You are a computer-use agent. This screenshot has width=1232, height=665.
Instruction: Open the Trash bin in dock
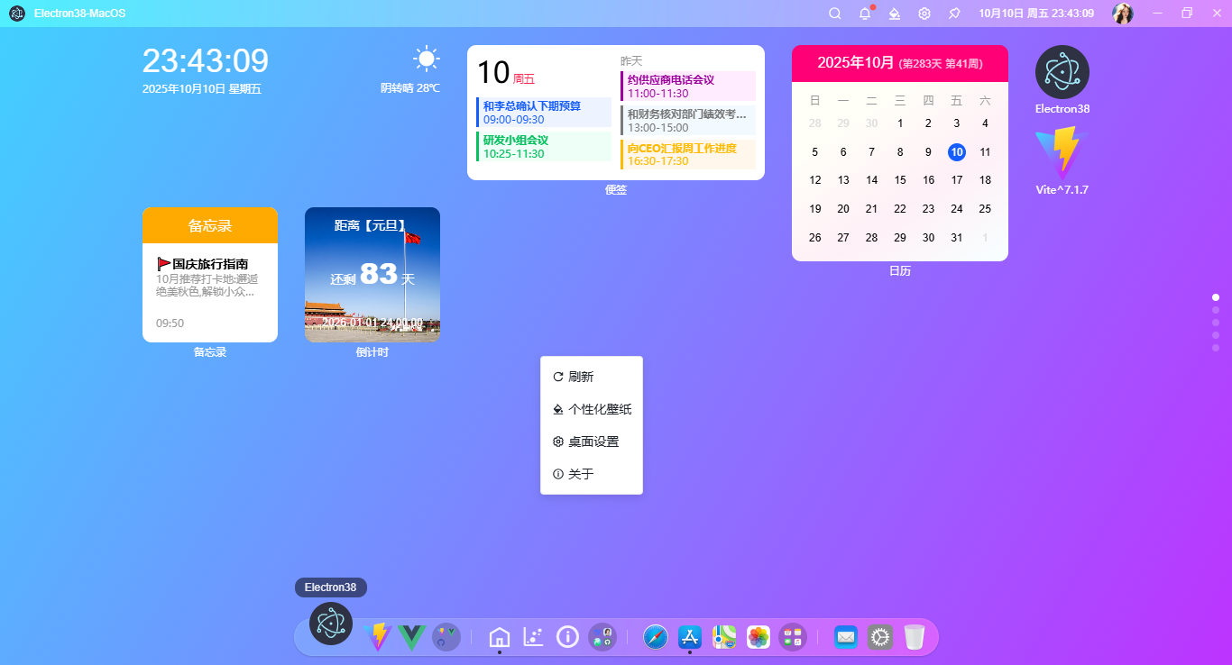point(915,637)
